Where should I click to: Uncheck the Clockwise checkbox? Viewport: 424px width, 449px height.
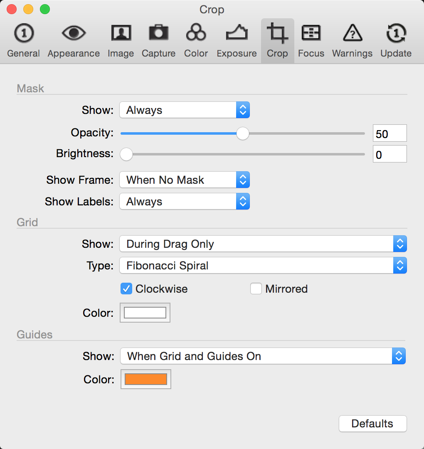tap(126, 289)
